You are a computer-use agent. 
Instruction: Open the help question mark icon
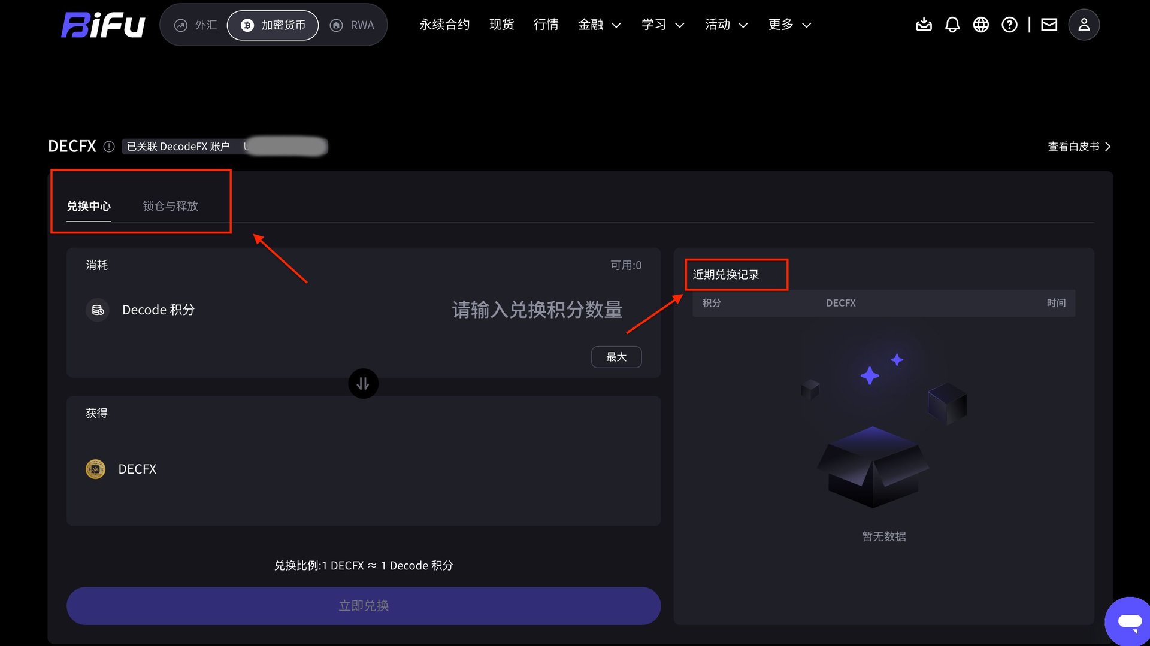(x=1010, y=25)
